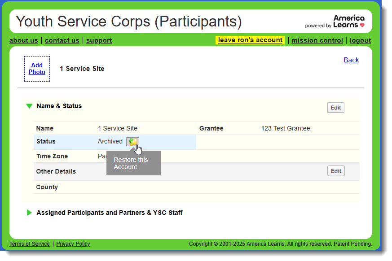392x261 pixels.
Task: Open the contact us page
Action: (62, 40)
